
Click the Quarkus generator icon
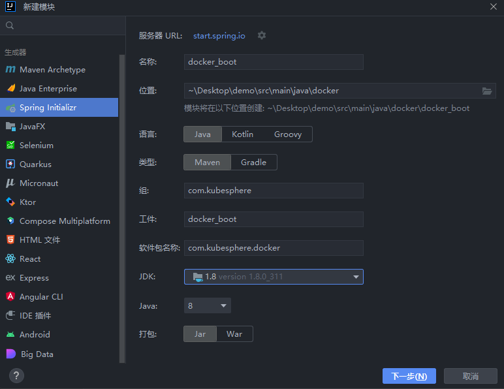[x=10, y=164]
